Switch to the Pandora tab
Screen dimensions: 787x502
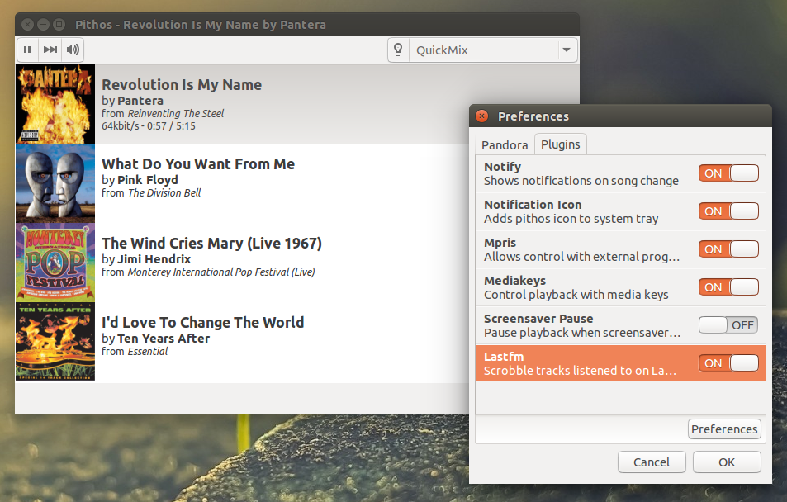point(505,145)
